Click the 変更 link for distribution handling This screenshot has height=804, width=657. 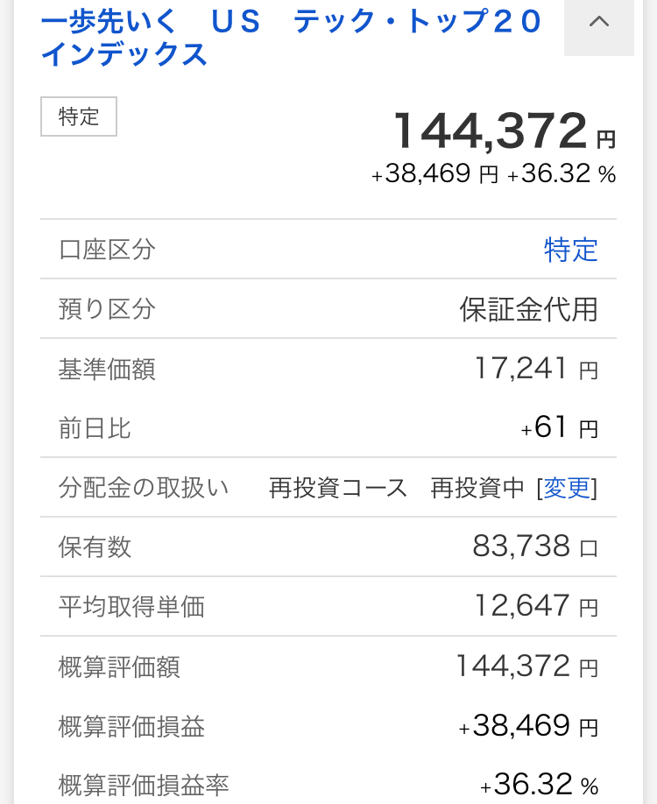point(569,488)
